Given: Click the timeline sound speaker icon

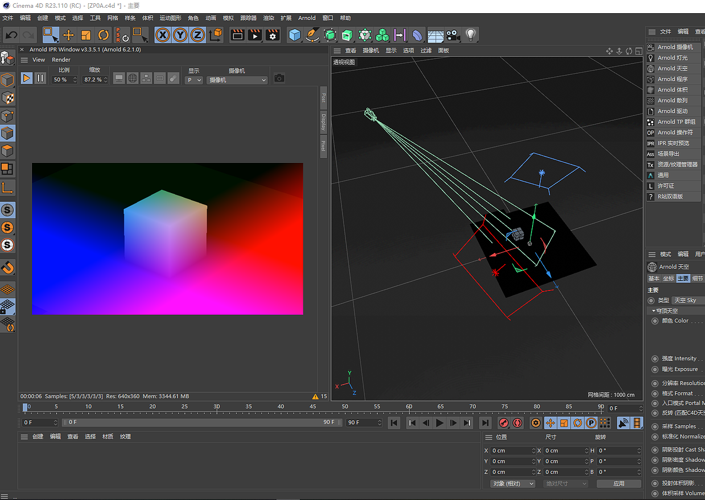Looking at the screenshot, I should [x=623, y=423].
